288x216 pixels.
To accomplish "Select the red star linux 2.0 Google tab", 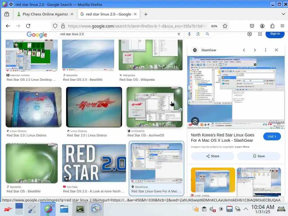I will pos(109,14).
